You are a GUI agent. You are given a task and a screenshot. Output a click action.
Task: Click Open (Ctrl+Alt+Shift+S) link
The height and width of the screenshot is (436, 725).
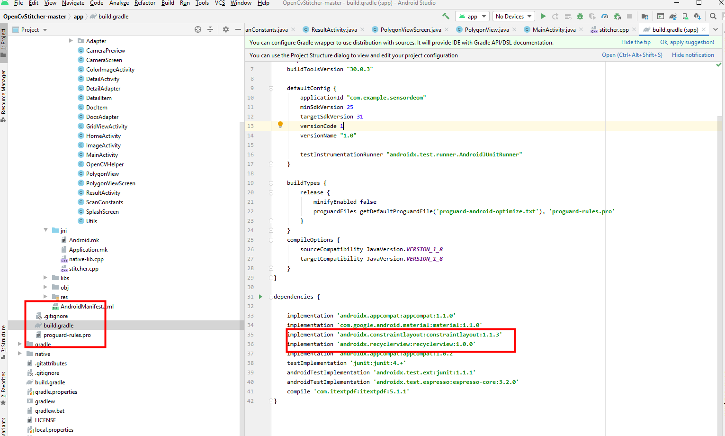click(632, 55)
